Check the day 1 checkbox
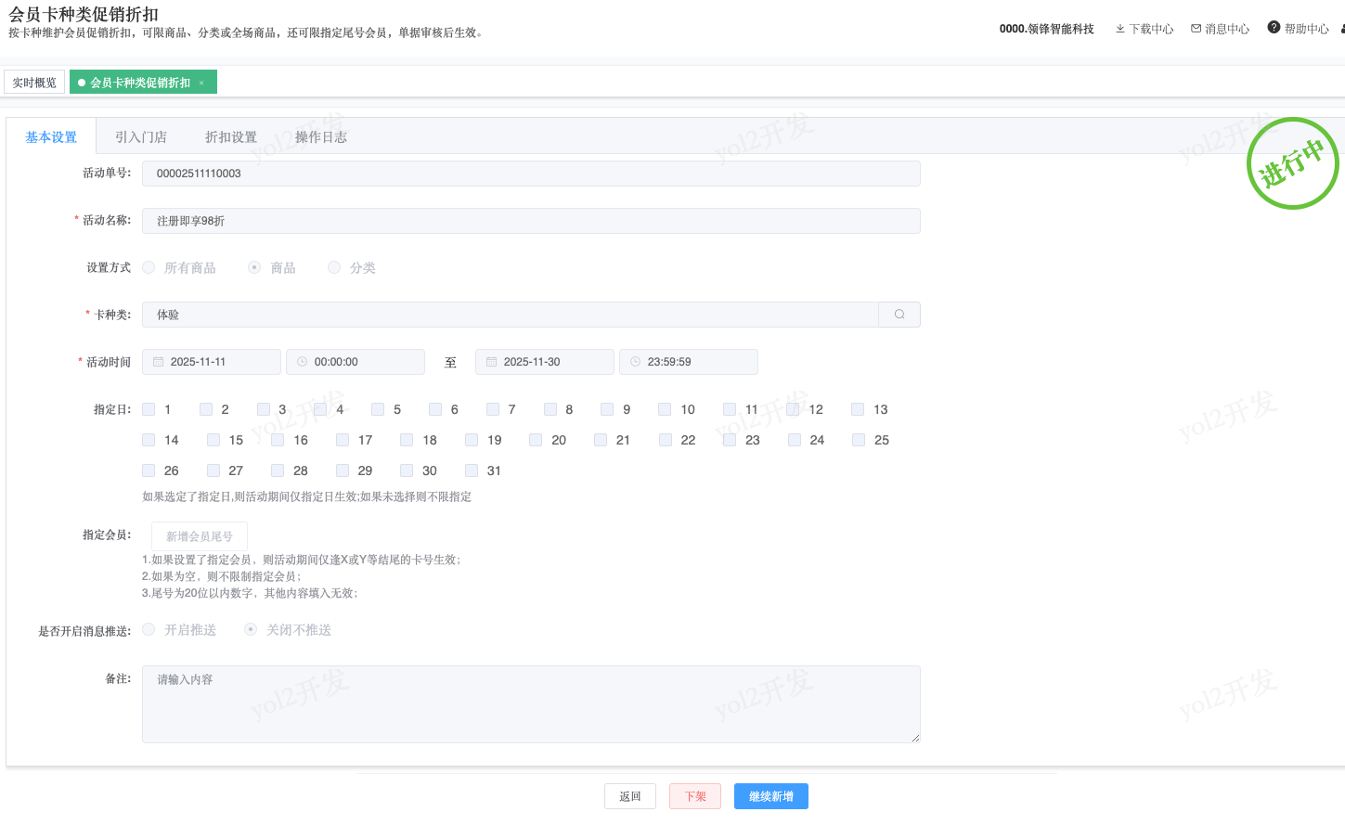1345x825 pixels. tap(149, 409)
